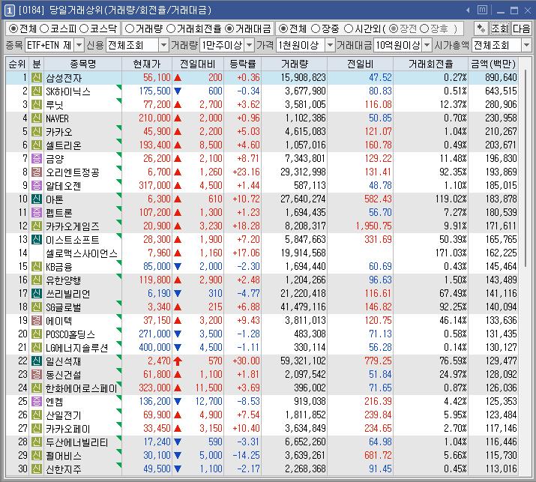Image resolution: width=536 pixels, height=482 pixels.
Task: Select the 전체 session radio button
Action: click(x=283, y=28)
